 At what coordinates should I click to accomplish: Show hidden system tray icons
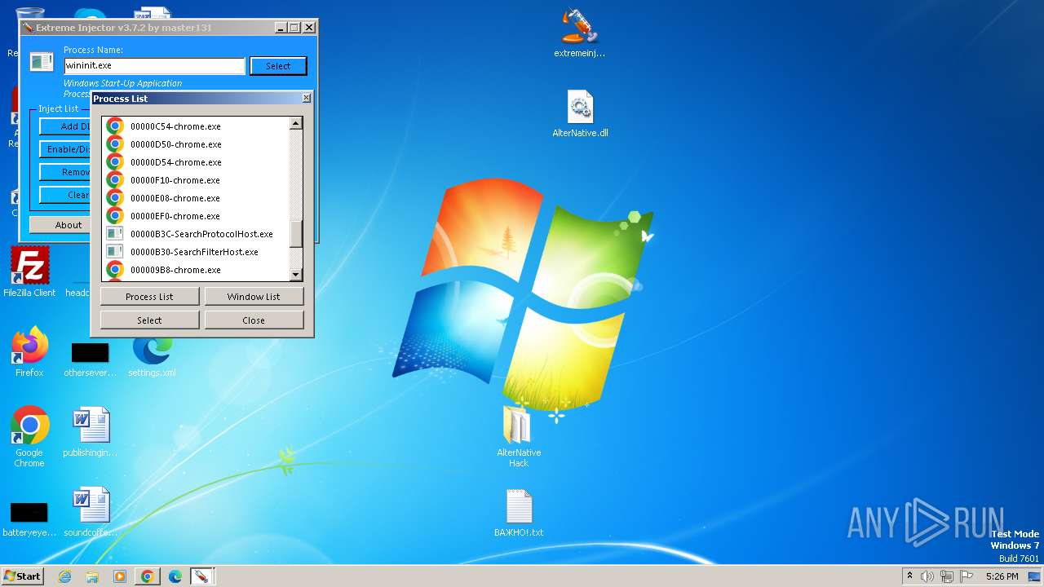(909, 576)
